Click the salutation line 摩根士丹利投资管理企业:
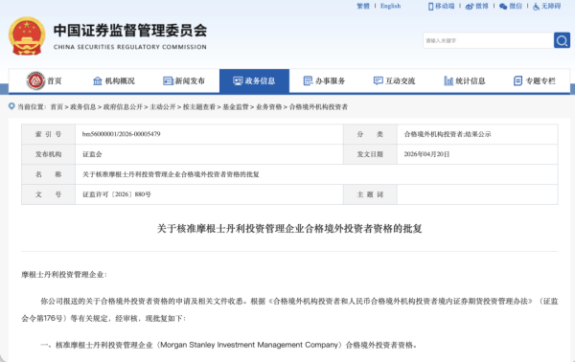 coord(64,275)
